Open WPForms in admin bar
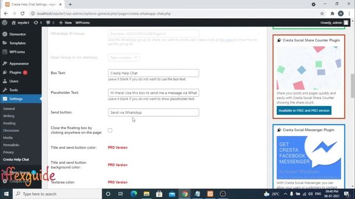This screenshot has height=199, width=355. pos(83,23)
